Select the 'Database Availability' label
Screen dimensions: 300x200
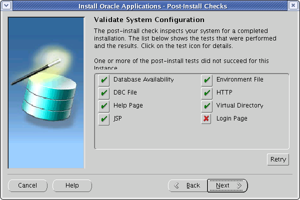[x=143, y=79]
